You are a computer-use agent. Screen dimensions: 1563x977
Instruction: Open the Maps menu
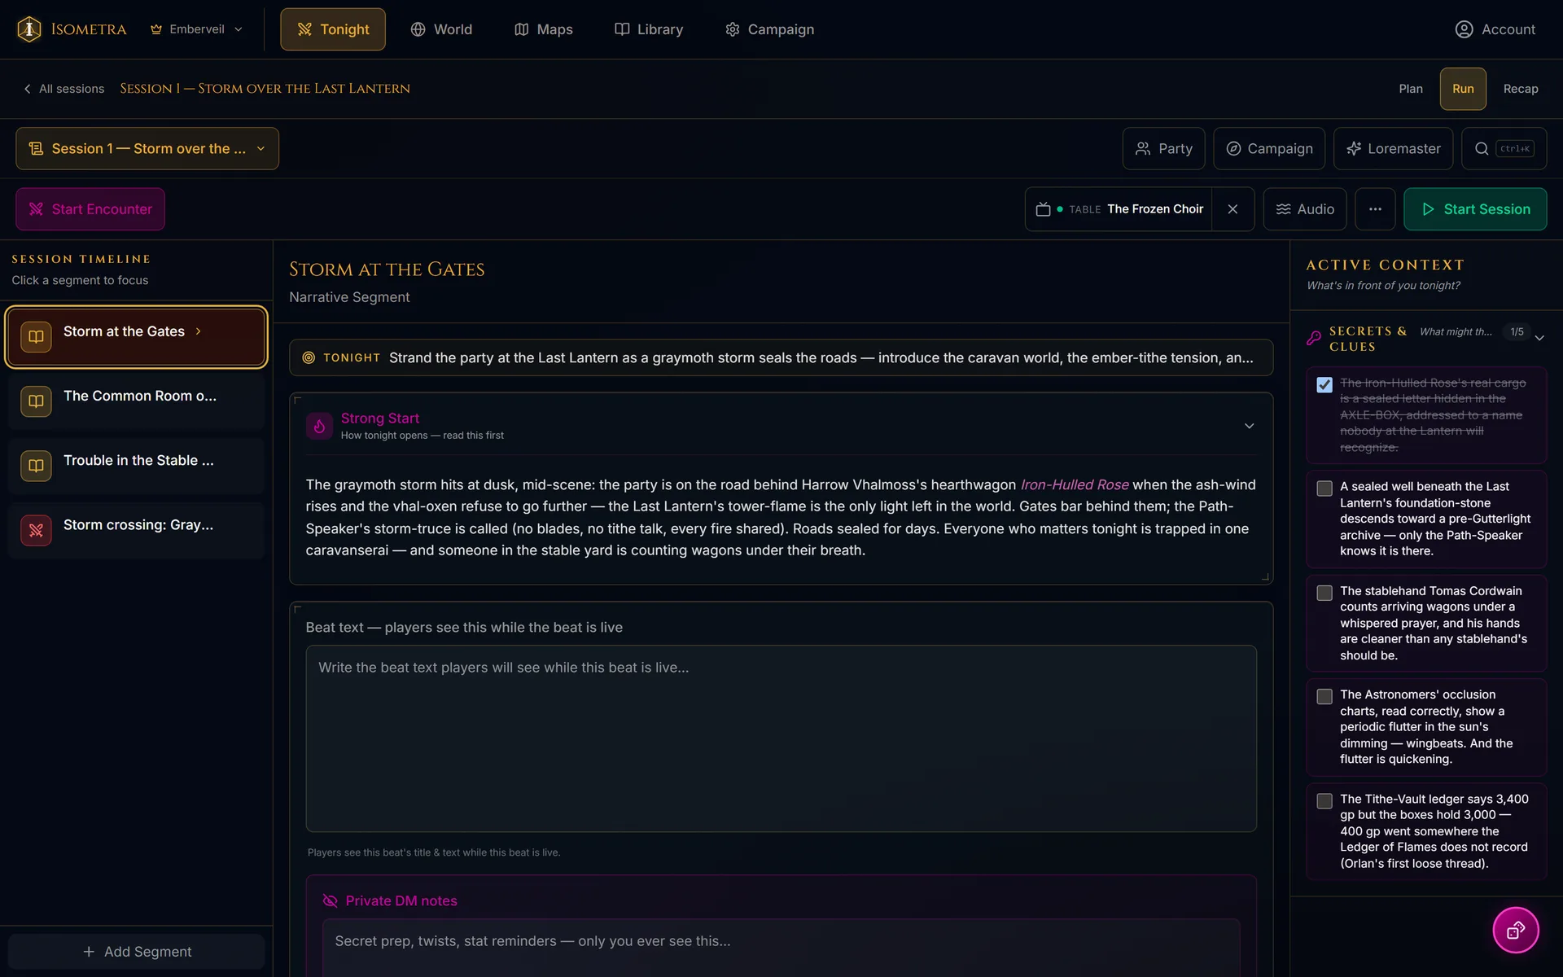(544, 29)
